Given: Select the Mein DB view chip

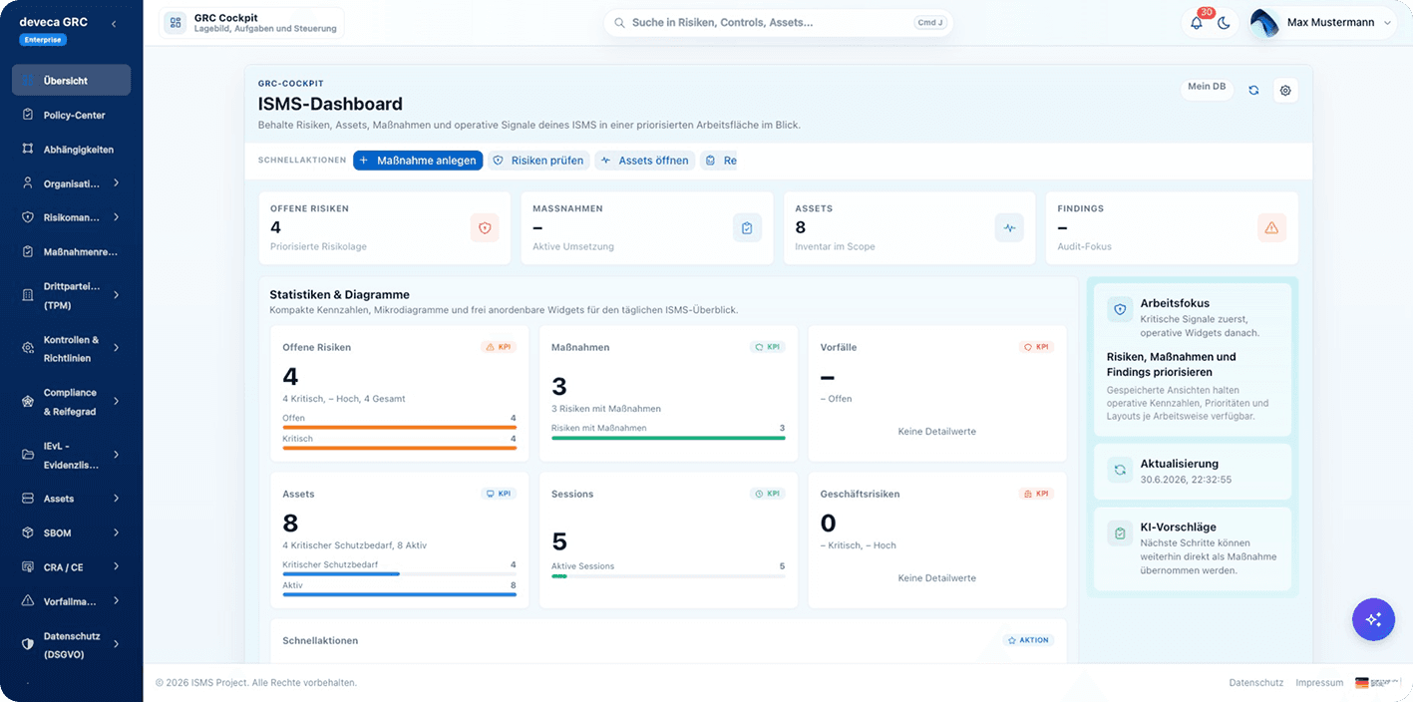Looking at the screenshot, I should point(1207,87).
